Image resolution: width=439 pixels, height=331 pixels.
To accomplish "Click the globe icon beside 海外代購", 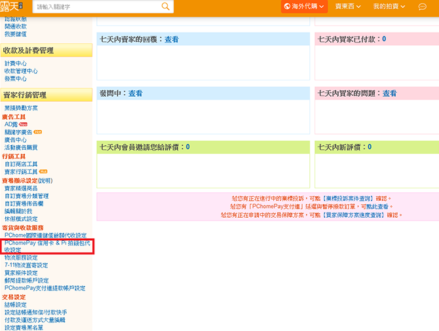I will [x=287, y=7].
